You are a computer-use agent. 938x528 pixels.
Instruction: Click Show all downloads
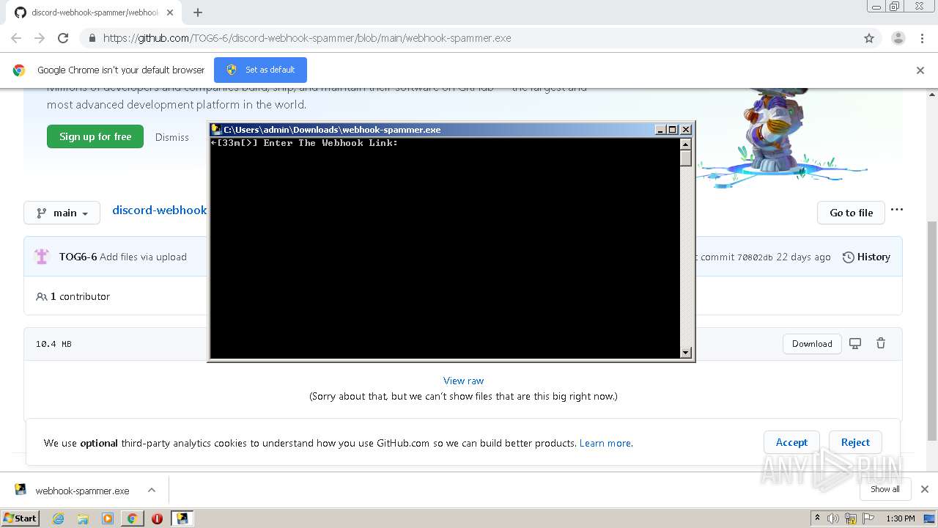885,489
